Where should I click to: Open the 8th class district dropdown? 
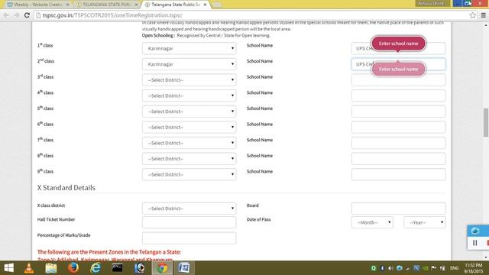(189, 159)
